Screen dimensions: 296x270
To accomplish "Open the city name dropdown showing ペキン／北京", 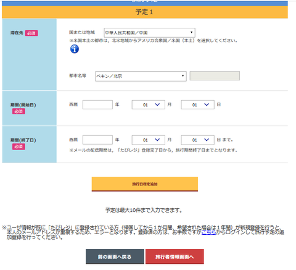I will click(x=141, y=76).
